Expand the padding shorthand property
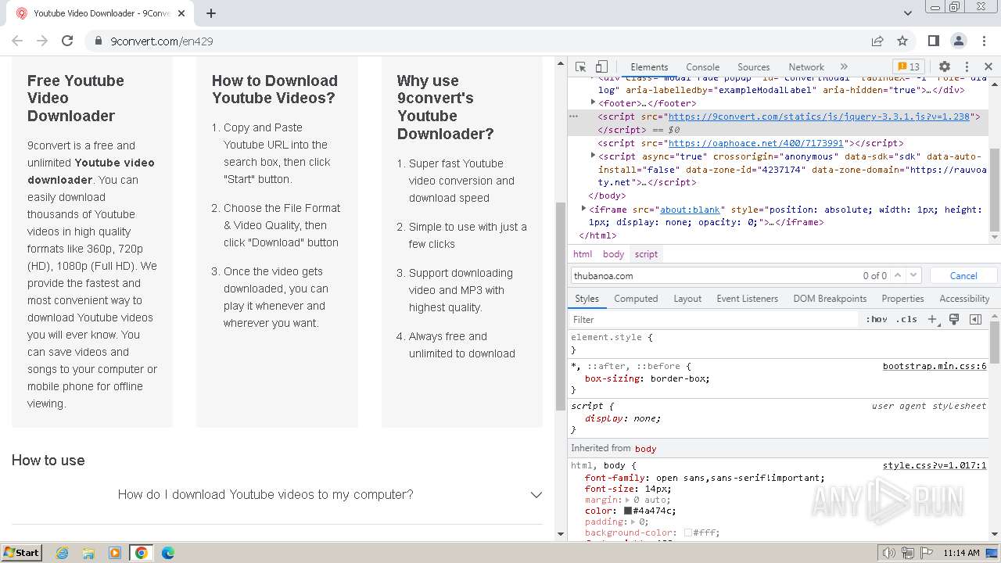 coord(633,522)
